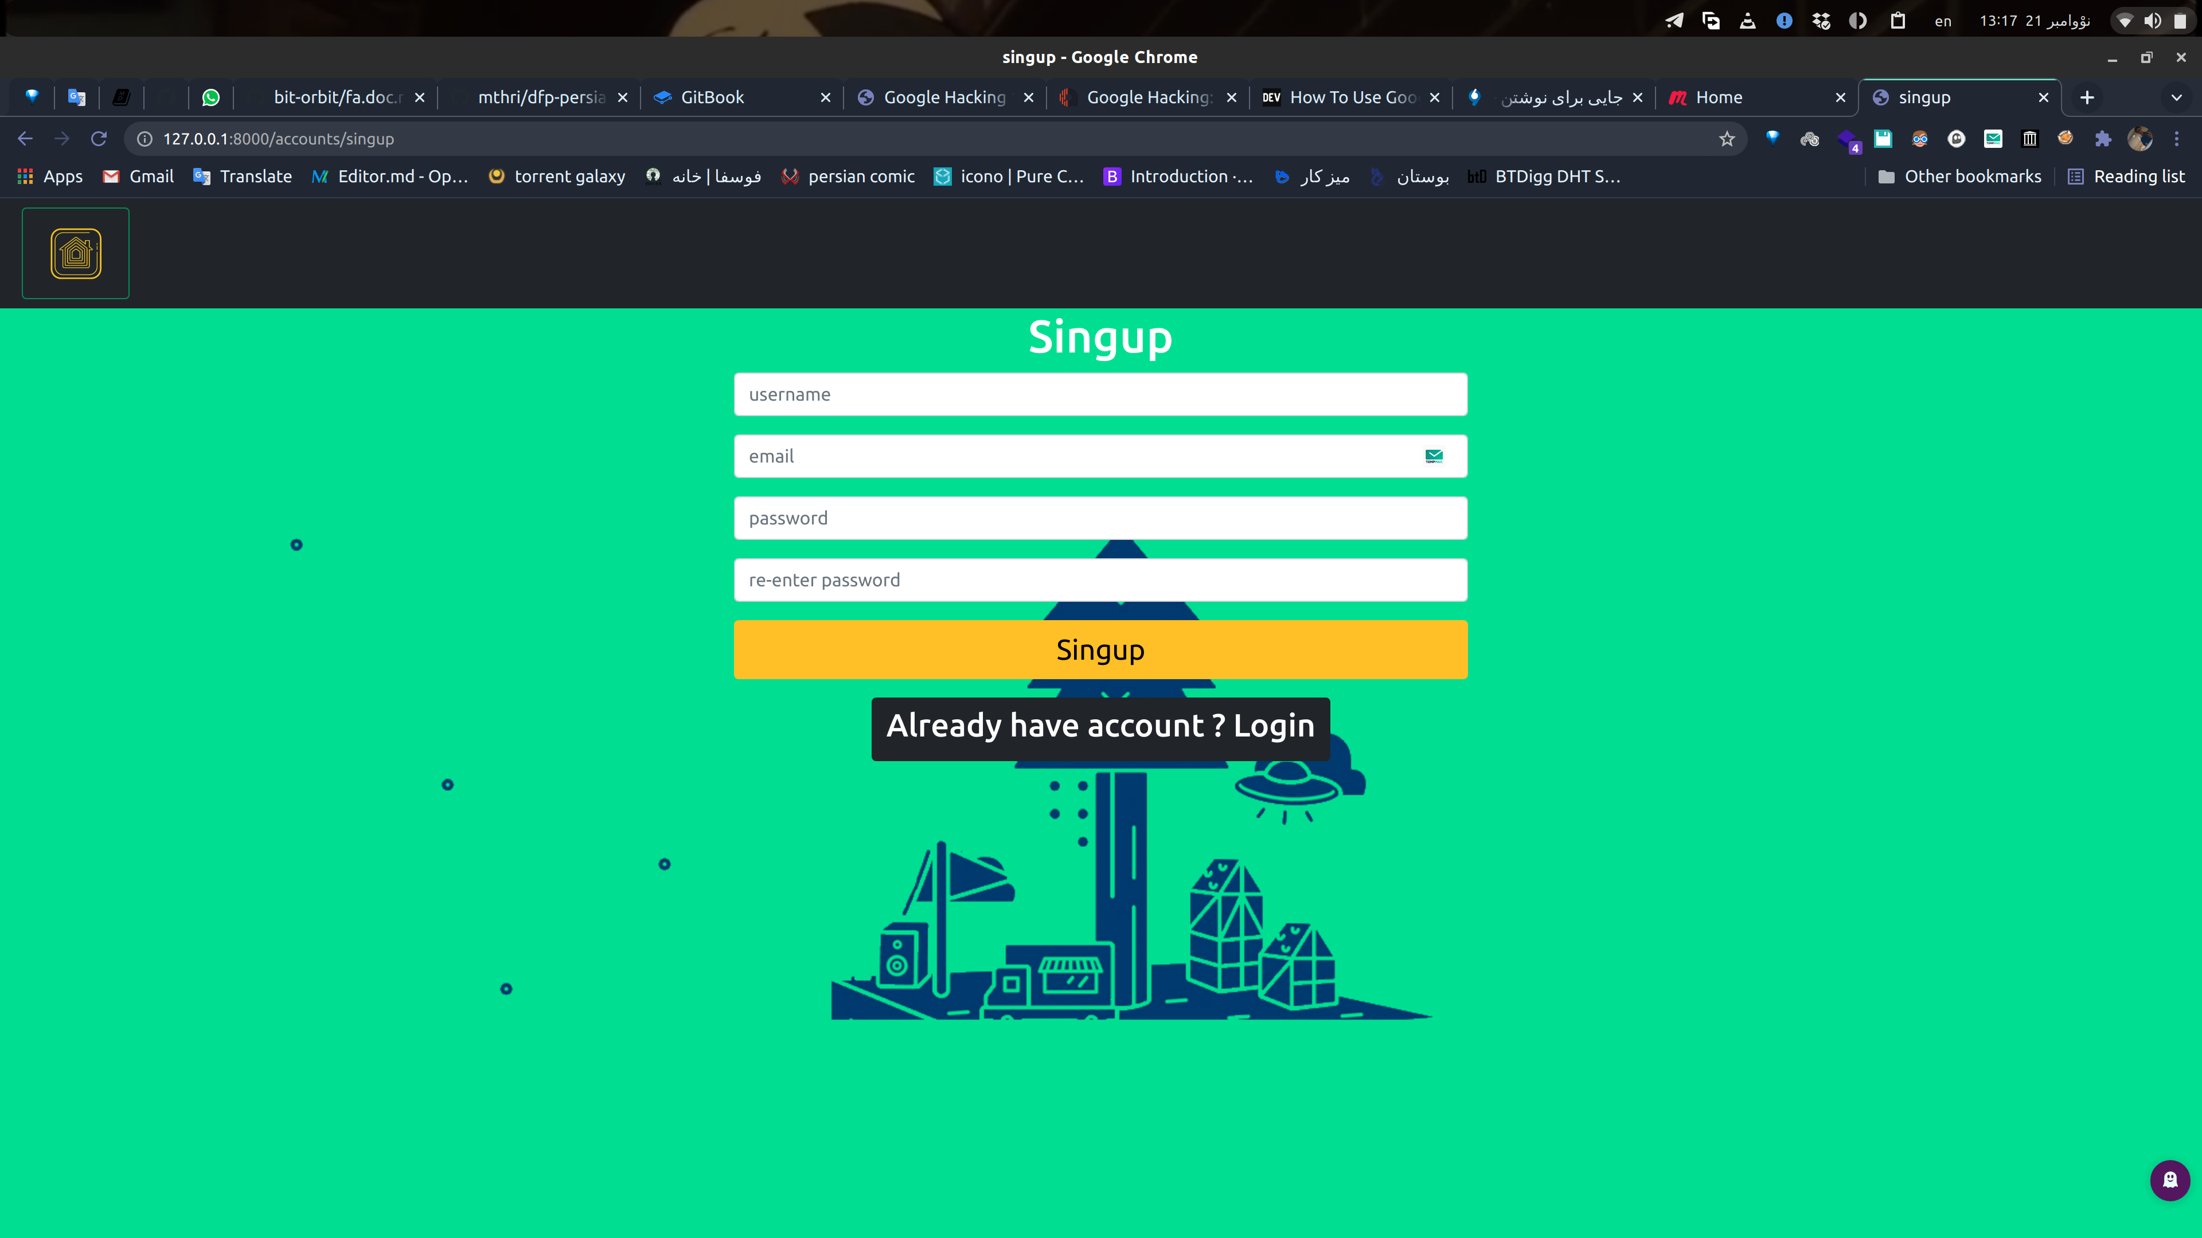
Task: Toggle the WiFi indicator in system tray
Action: pos(2123,19)
